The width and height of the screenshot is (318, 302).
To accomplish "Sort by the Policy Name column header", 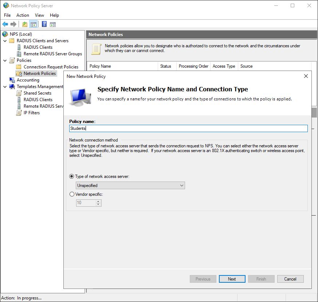I will click(122, 66).
